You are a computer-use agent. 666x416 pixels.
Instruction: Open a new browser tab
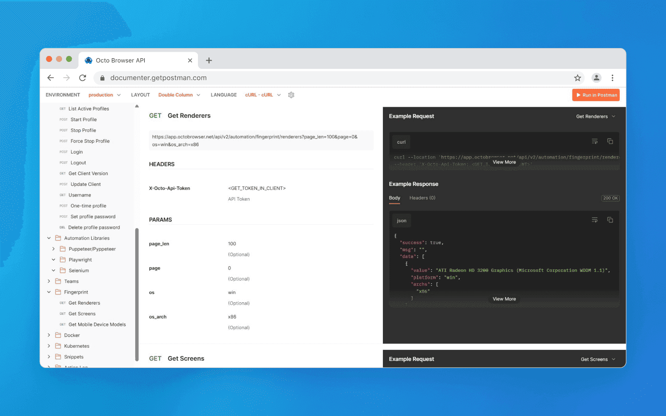(209, 61)
